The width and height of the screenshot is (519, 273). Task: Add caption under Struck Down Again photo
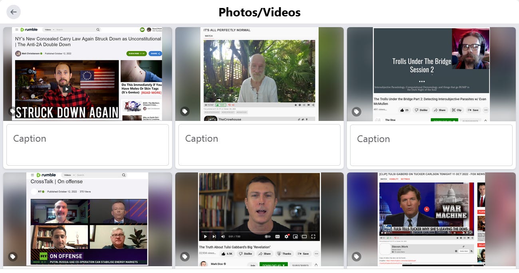point(87,145)
